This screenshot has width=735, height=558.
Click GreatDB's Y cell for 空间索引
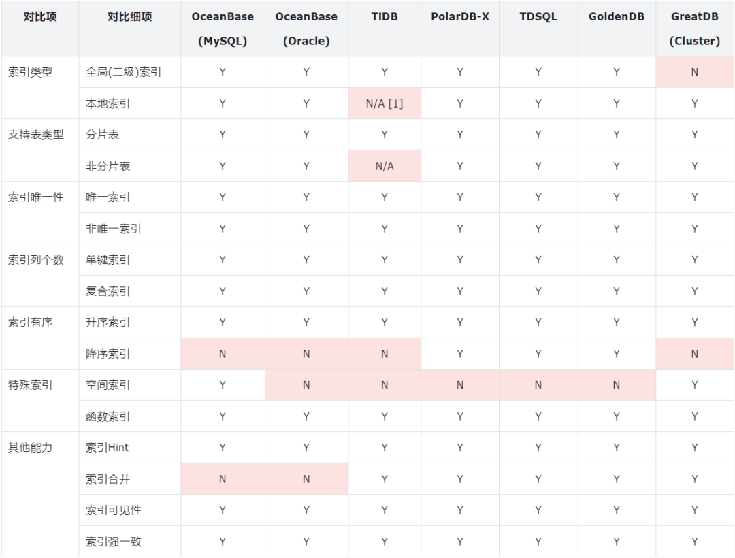[695, 385]
